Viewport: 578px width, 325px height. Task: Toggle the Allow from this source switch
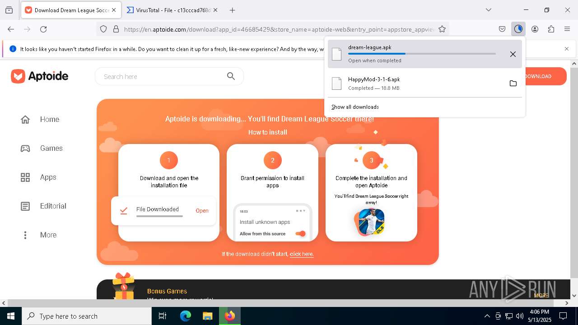(300, 233)
